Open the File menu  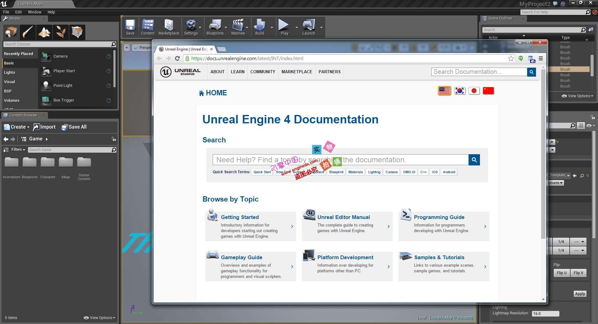(6, 12)
